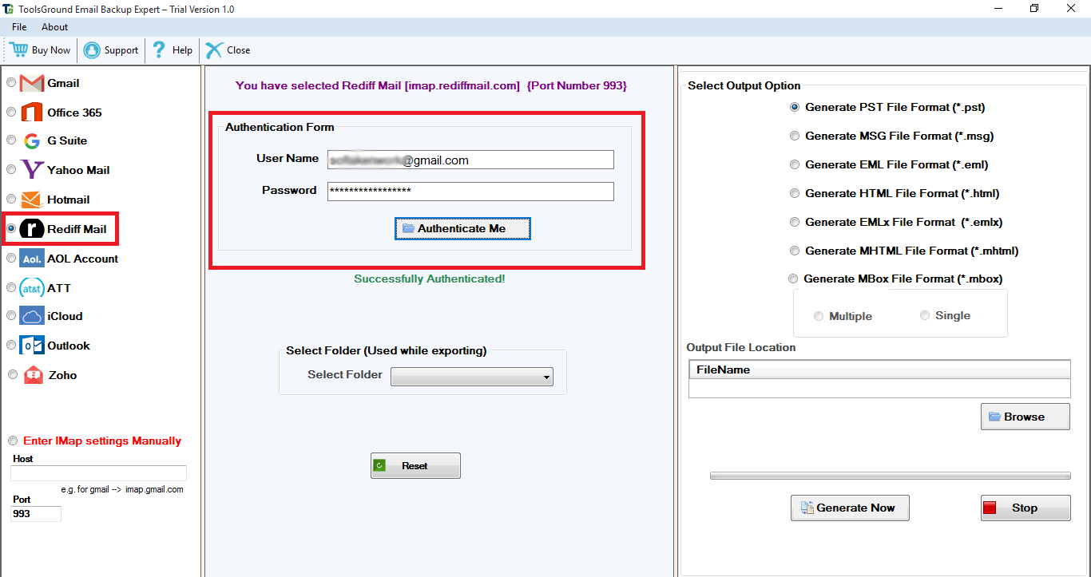Pick Generate MHTML File Format option
This screenshot has height=577, width=1091.
795,251
